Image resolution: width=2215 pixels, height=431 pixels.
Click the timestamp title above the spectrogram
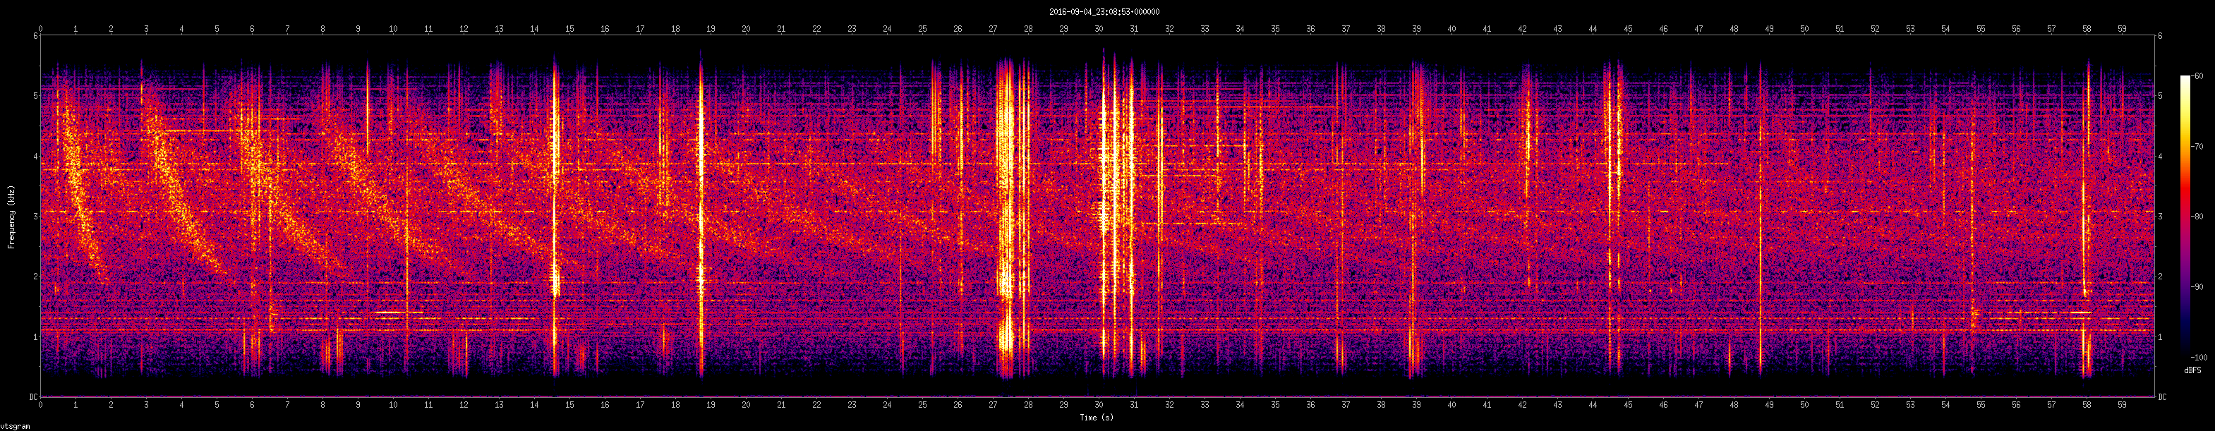point(1104,12)
